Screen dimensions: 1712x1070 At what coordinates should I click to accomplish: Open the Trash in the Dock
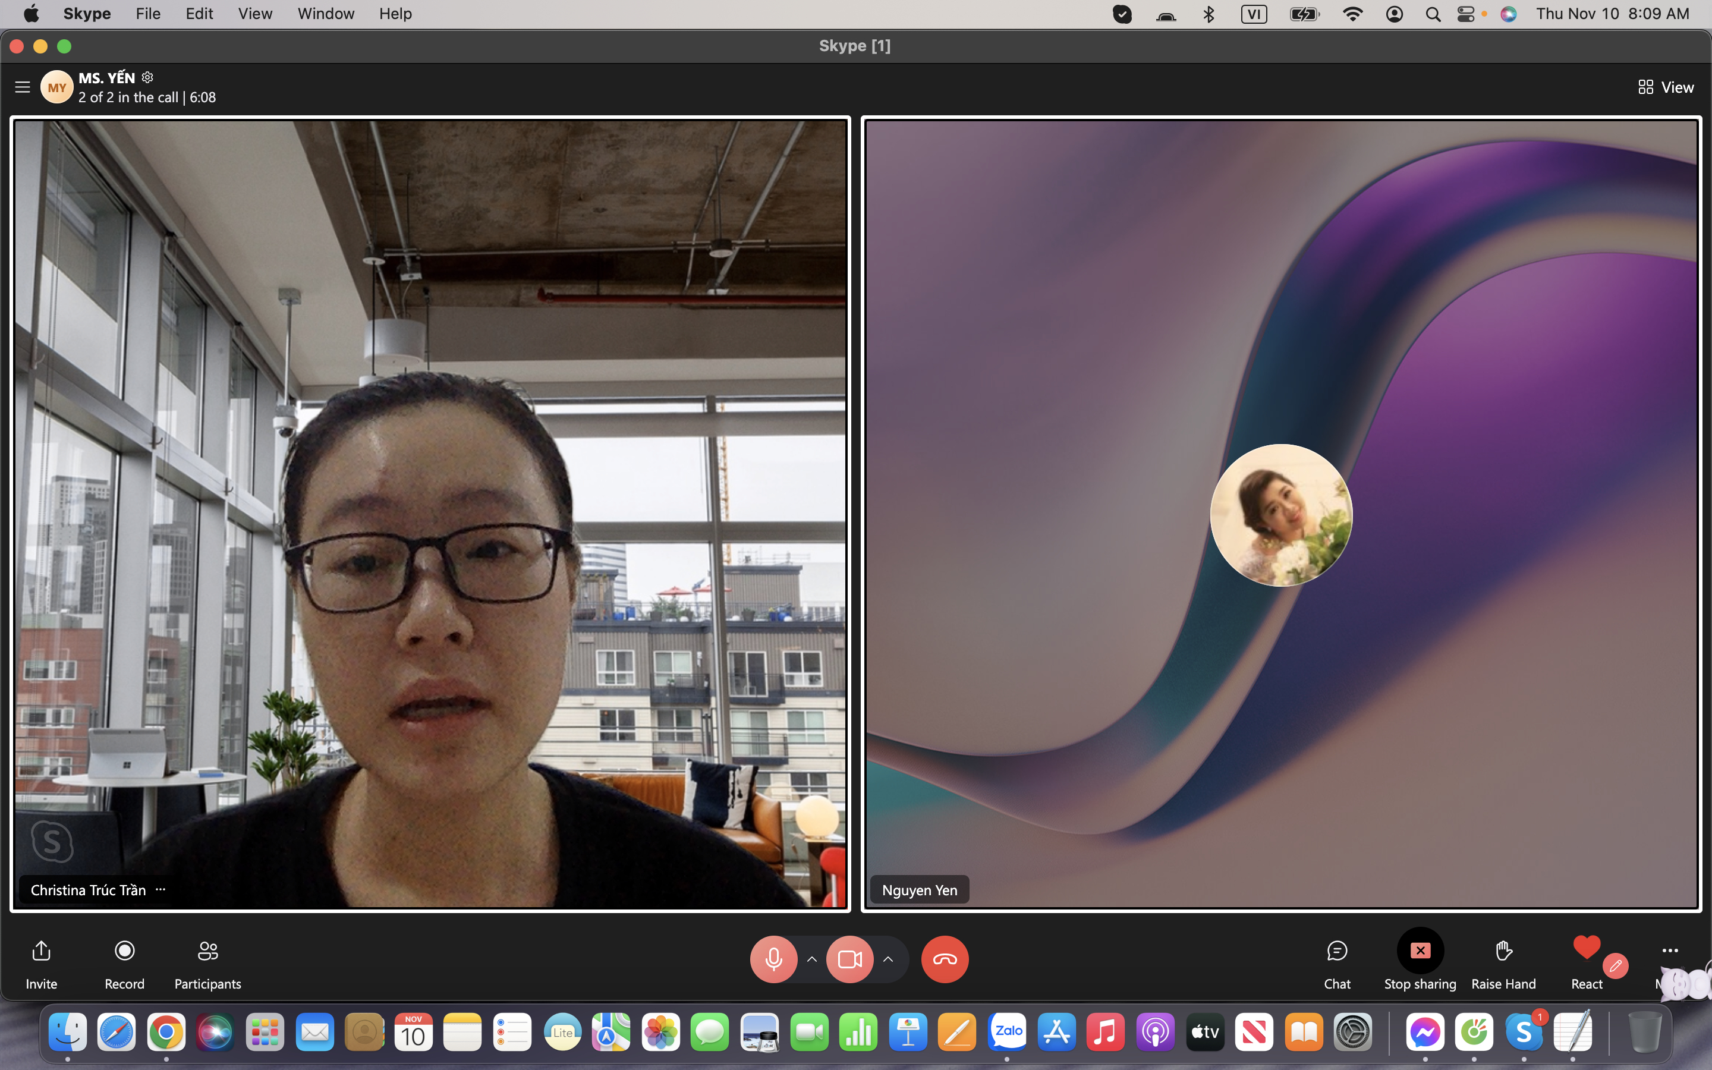pos(1645,1033)
